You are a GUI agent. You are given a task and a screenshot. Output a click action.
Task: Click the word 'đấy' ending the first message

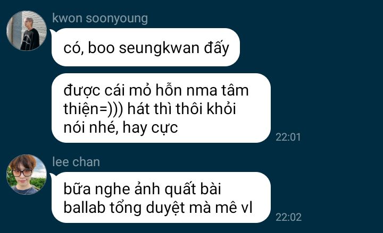point(217,48)
